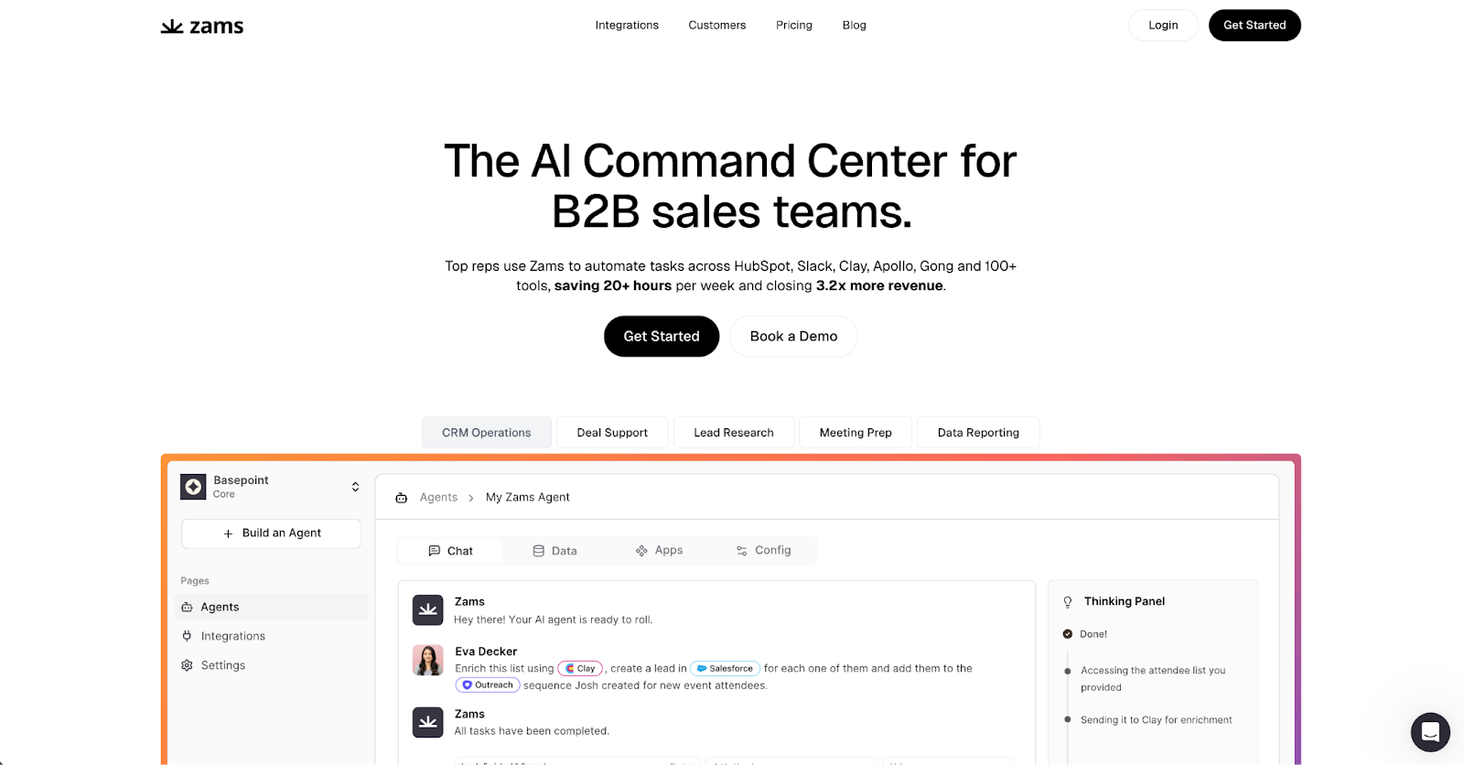Click the plus icon in Build an Agent

point(228,533)
